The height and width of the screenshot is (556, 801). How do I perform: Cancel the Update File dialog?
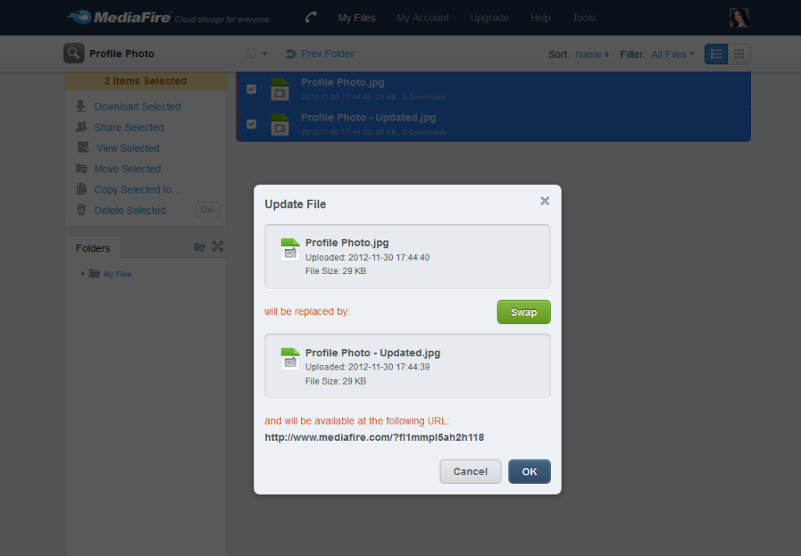(x=470, y=471)
